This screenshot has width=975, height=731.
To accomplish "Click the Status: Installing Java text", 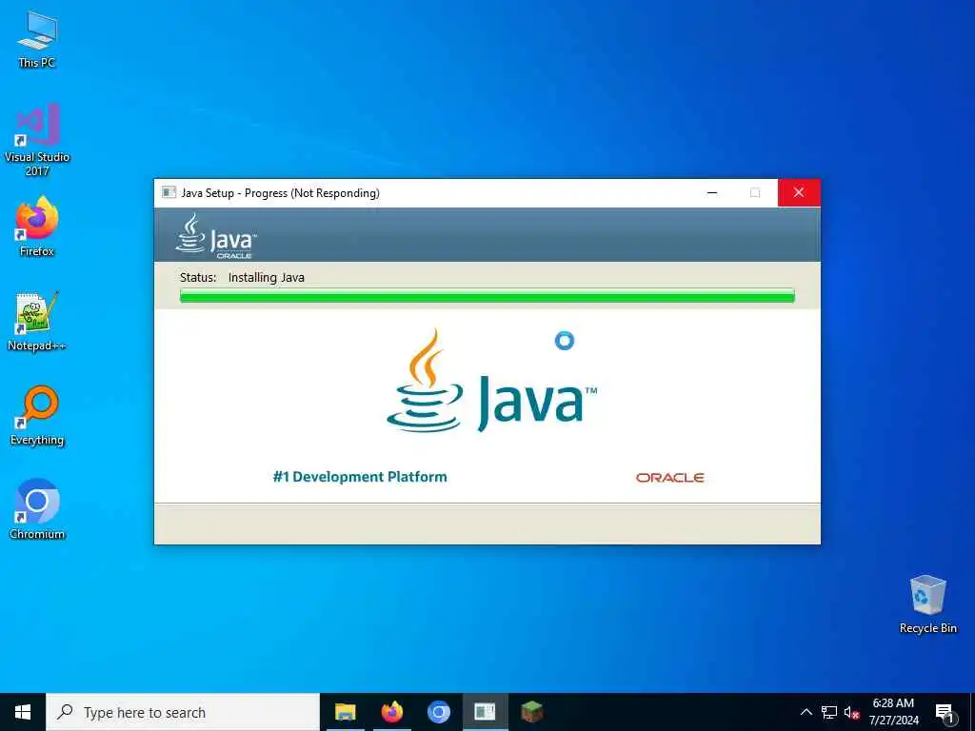I will pyautogui.click(x=242, y=277).
